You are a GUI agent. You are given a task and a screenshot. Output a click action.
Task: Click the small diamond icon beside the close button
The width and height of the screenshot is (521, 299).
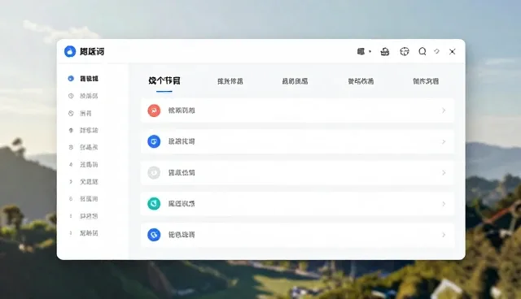click(436, 51)
